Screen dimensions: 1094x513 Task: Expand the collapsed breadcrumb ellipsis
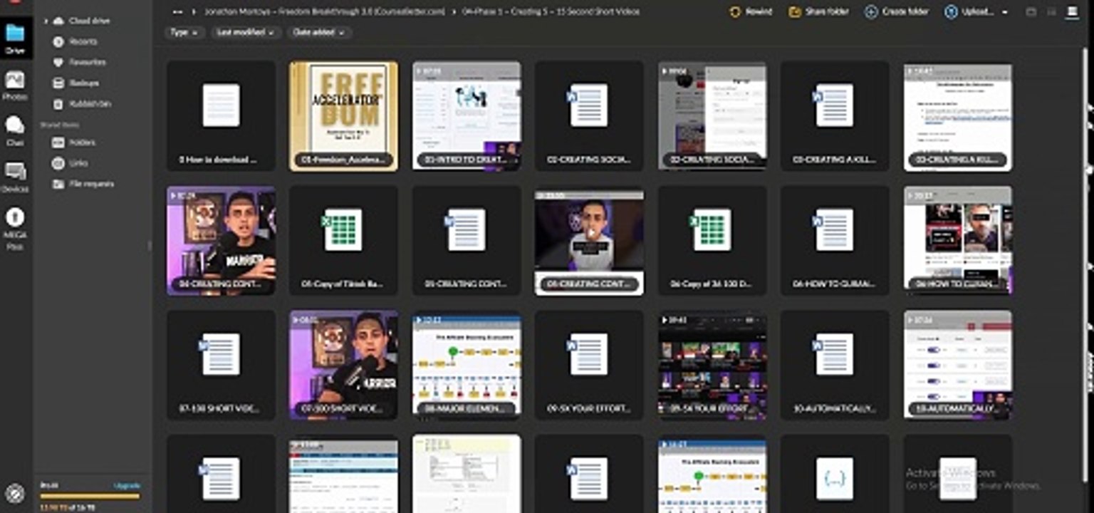(177, 12)
